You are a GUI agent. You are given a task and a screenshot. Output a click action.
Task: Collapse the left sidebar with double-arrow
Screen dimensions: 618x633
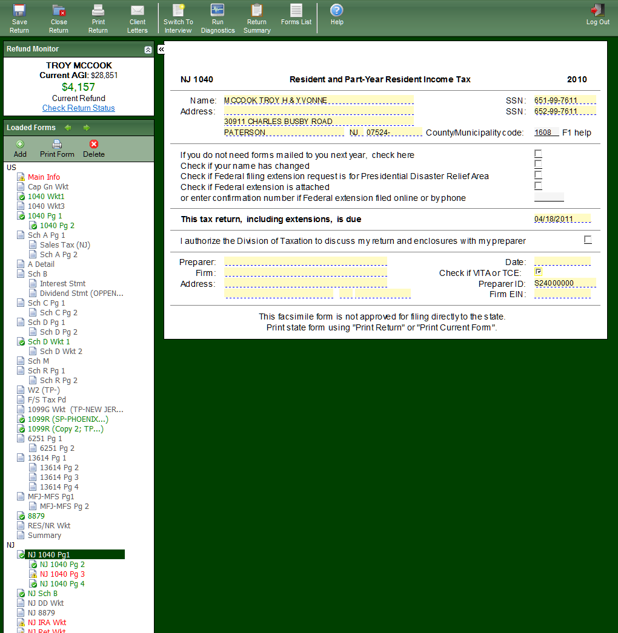point(161,49)
